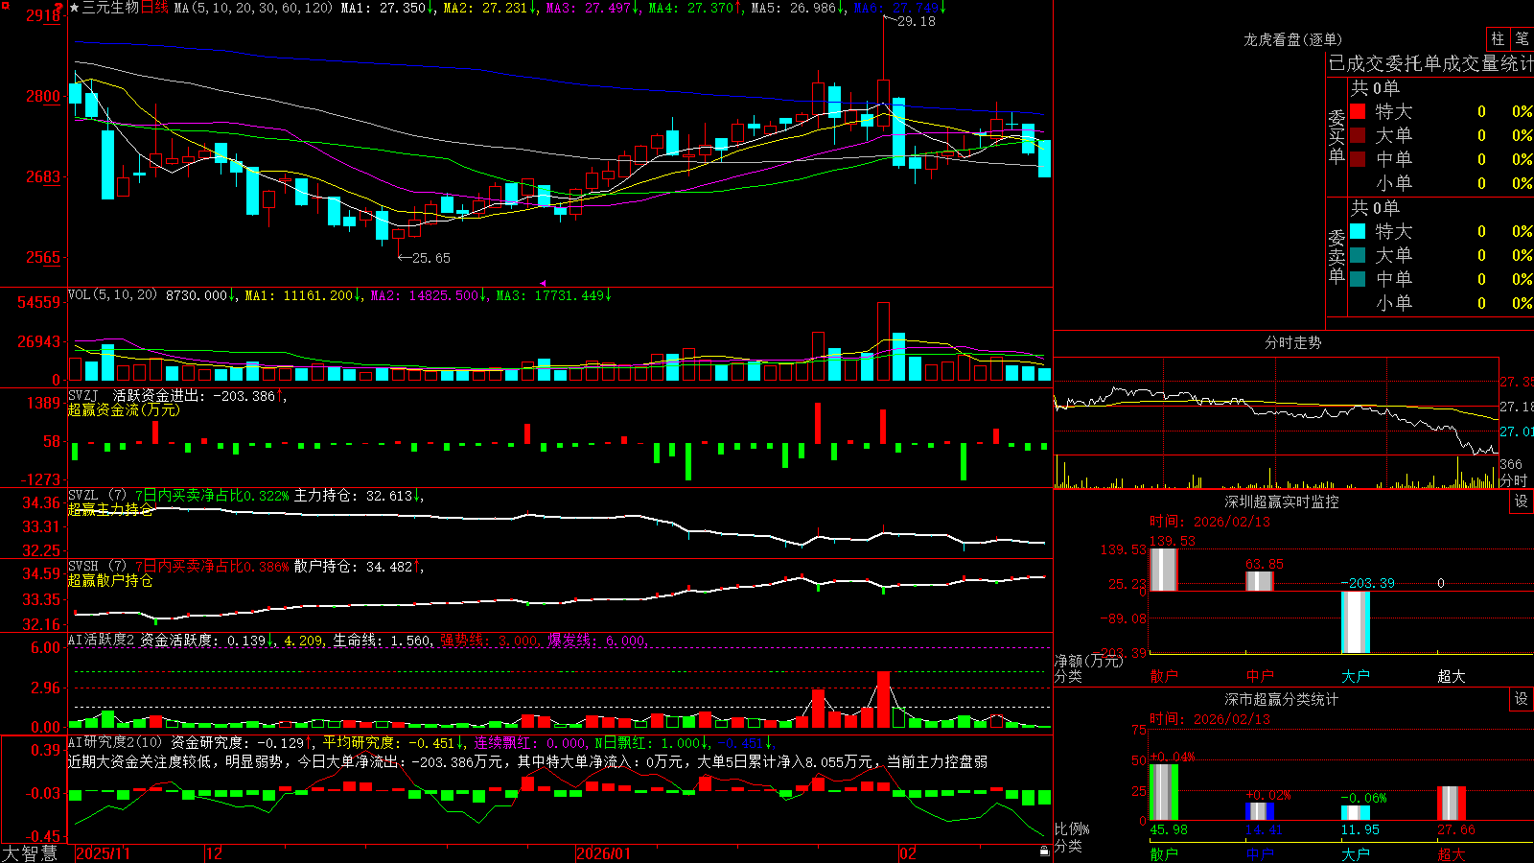Image resolution: width=1534 pixels, height=863 pixels.
Task: Click the cyan 大户 bar valued 11.95
Action: click(x=1355, y=813)
